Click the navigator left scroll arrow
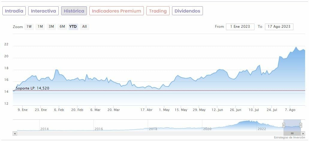The image size is (309, 142). 15,134
